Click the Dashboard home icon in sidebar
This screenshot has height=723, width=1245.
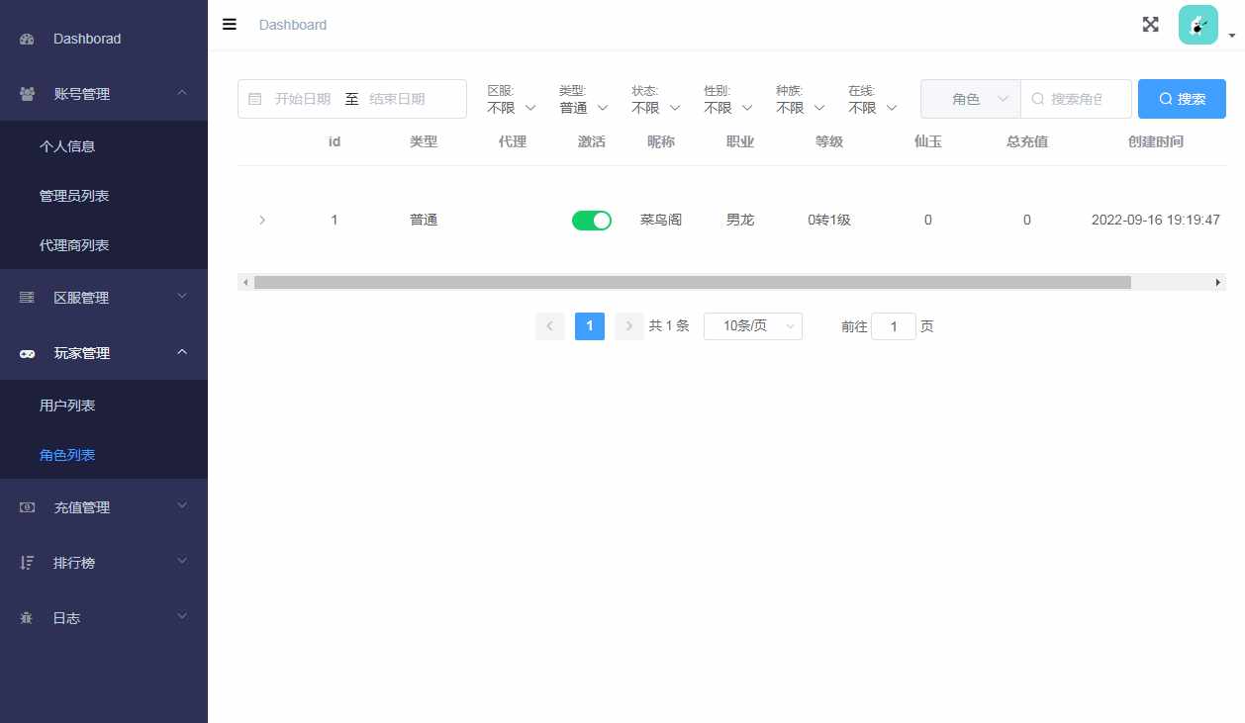point(26,38)
